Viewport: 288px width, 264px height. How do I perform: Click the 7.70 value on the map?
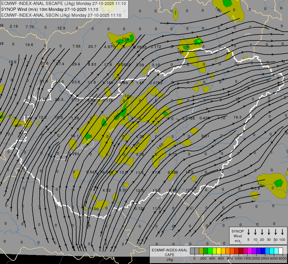pyautogui.click(x=30, y=27)
